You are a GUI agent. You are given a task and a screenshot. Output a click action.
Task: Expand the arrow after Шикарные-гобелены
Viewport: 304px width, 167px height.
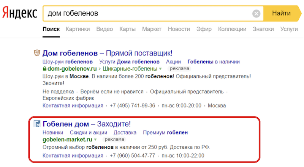[x=160, y=69]
